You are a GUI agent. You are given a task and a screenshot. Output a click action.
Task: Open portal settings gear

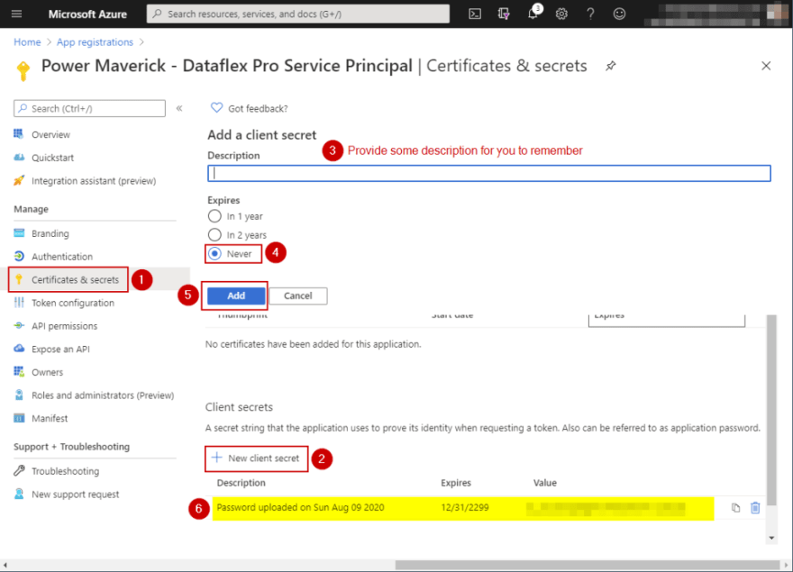point(561,14)
